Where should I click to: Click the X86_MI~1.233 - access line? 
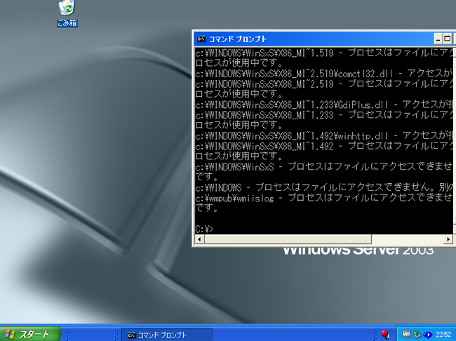click(324, 115)
